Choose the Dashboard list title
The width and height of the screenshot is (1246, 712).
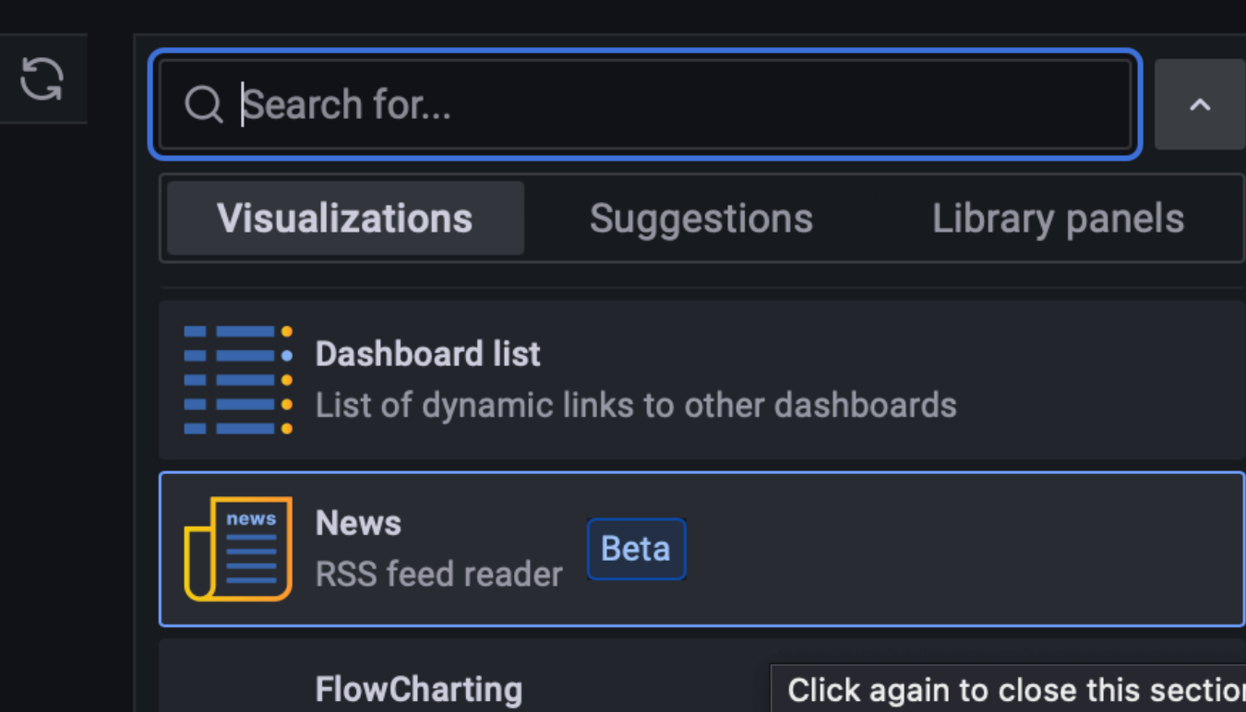[427, 354]
